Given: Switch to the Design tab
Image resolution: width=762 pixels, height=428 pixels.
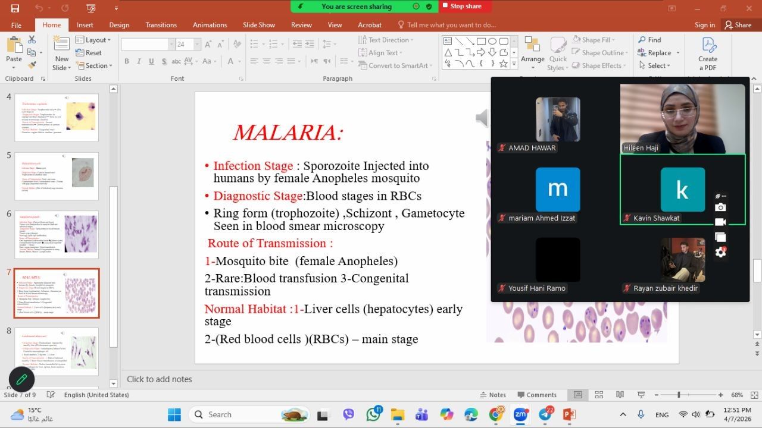Looking at the screenshot, I should click(x=119, y=25).
